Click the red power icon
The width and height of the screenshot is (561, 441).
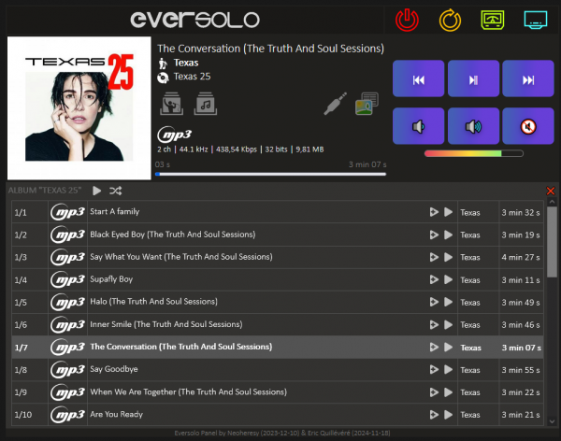coord(407,20)
